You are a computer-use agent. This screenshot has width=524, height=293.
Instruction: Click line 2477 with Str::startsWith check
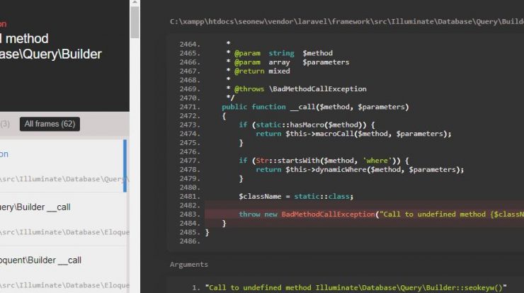point(324,161)
